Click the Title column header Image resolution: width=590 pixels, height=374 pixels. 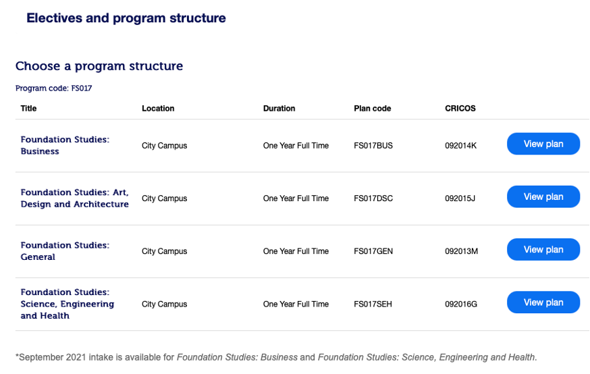pos(28,108)
